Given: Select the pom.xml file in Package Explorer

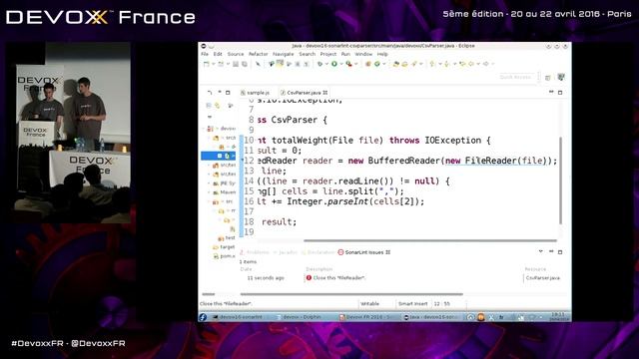Looking at the screenshot, I should coord(224,256).
